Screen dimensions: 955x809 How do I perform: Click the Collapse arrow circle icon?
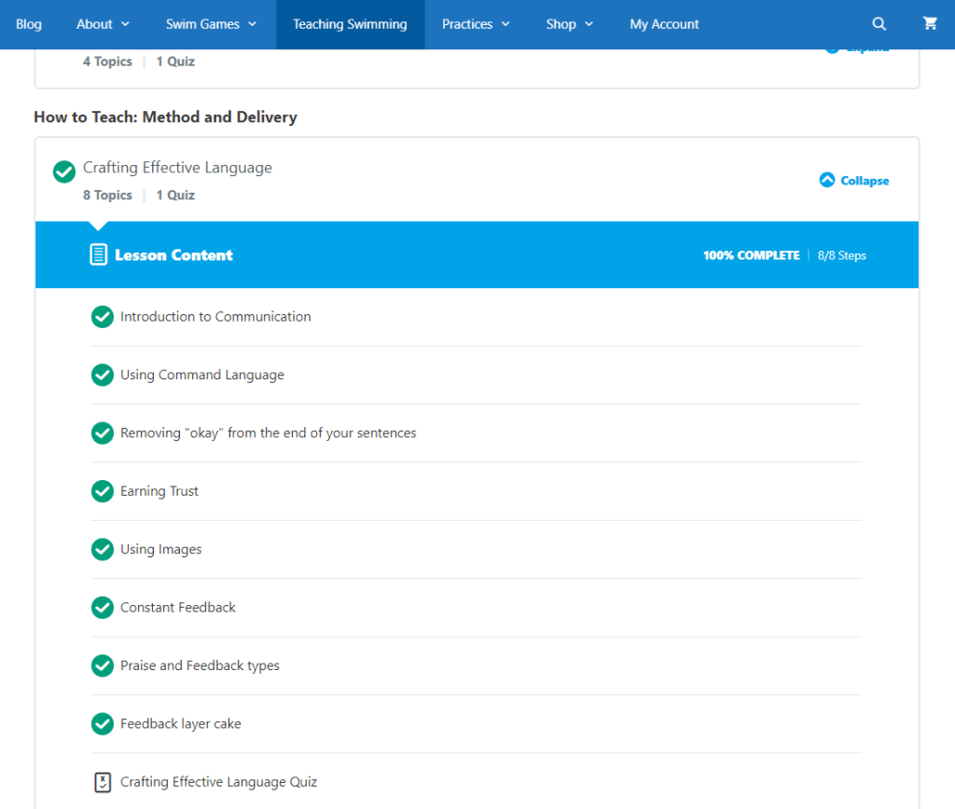826,180
